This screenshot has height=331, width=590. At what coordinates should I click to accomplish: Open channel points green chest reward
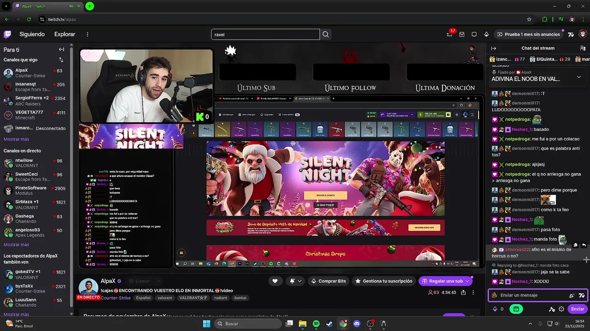[x=516, y=309]
